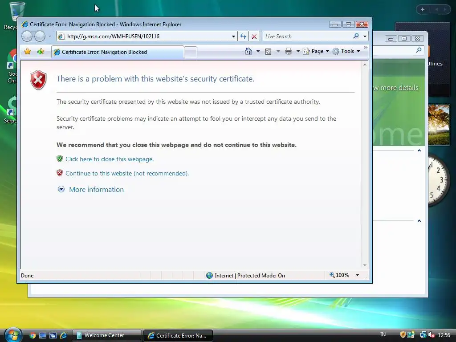The image size is (456, 342).
Task: Collapse second Welcome Center section chevron
Action: coord(419,221)
